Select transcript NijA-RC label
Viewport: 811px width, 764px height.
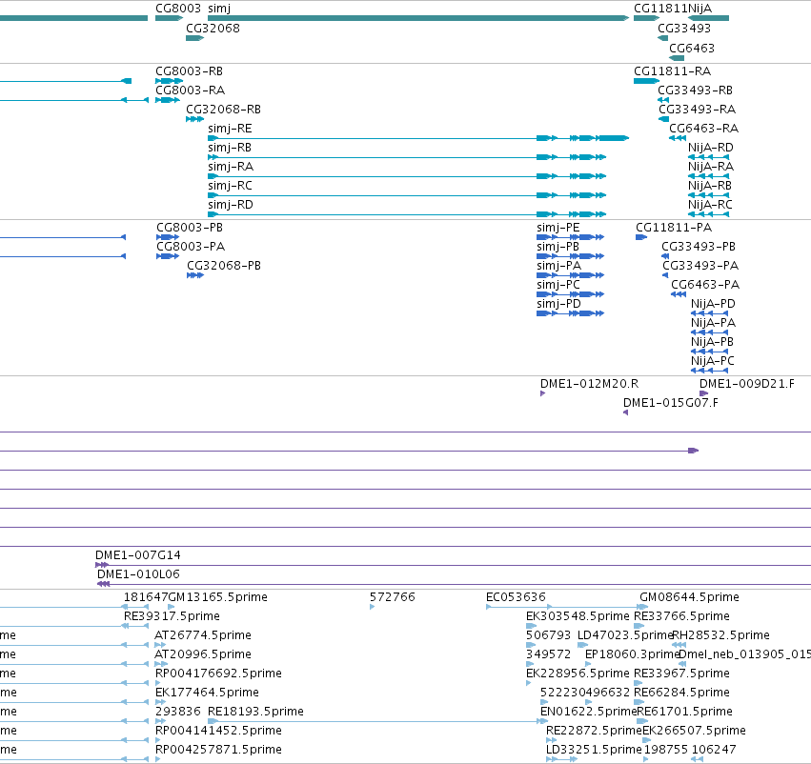[x=710, y=205]
